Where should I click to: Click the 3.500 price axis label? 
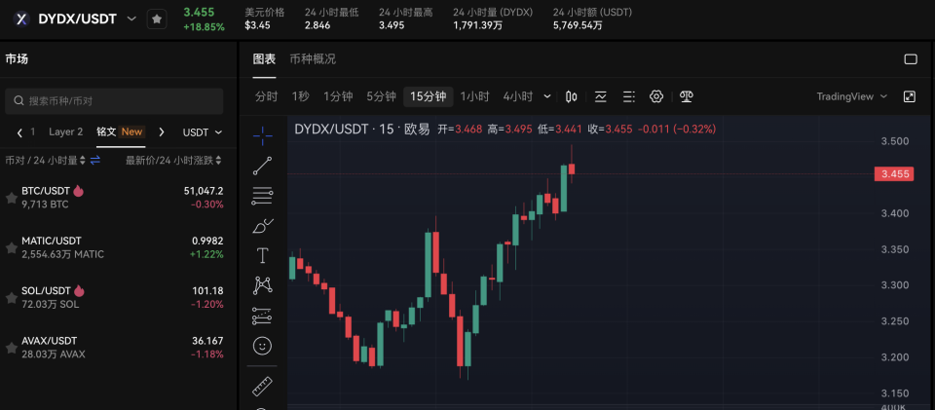point(894,141)
